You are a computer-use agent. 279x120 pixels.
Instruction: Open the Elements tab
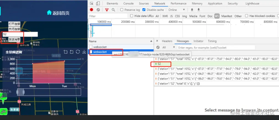click(x=112, y=4)
